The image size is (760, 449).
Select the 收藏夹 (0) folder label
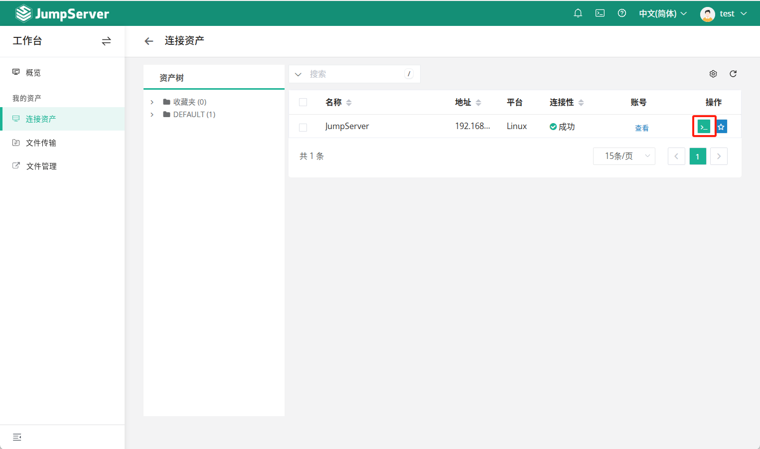(190, 102)
